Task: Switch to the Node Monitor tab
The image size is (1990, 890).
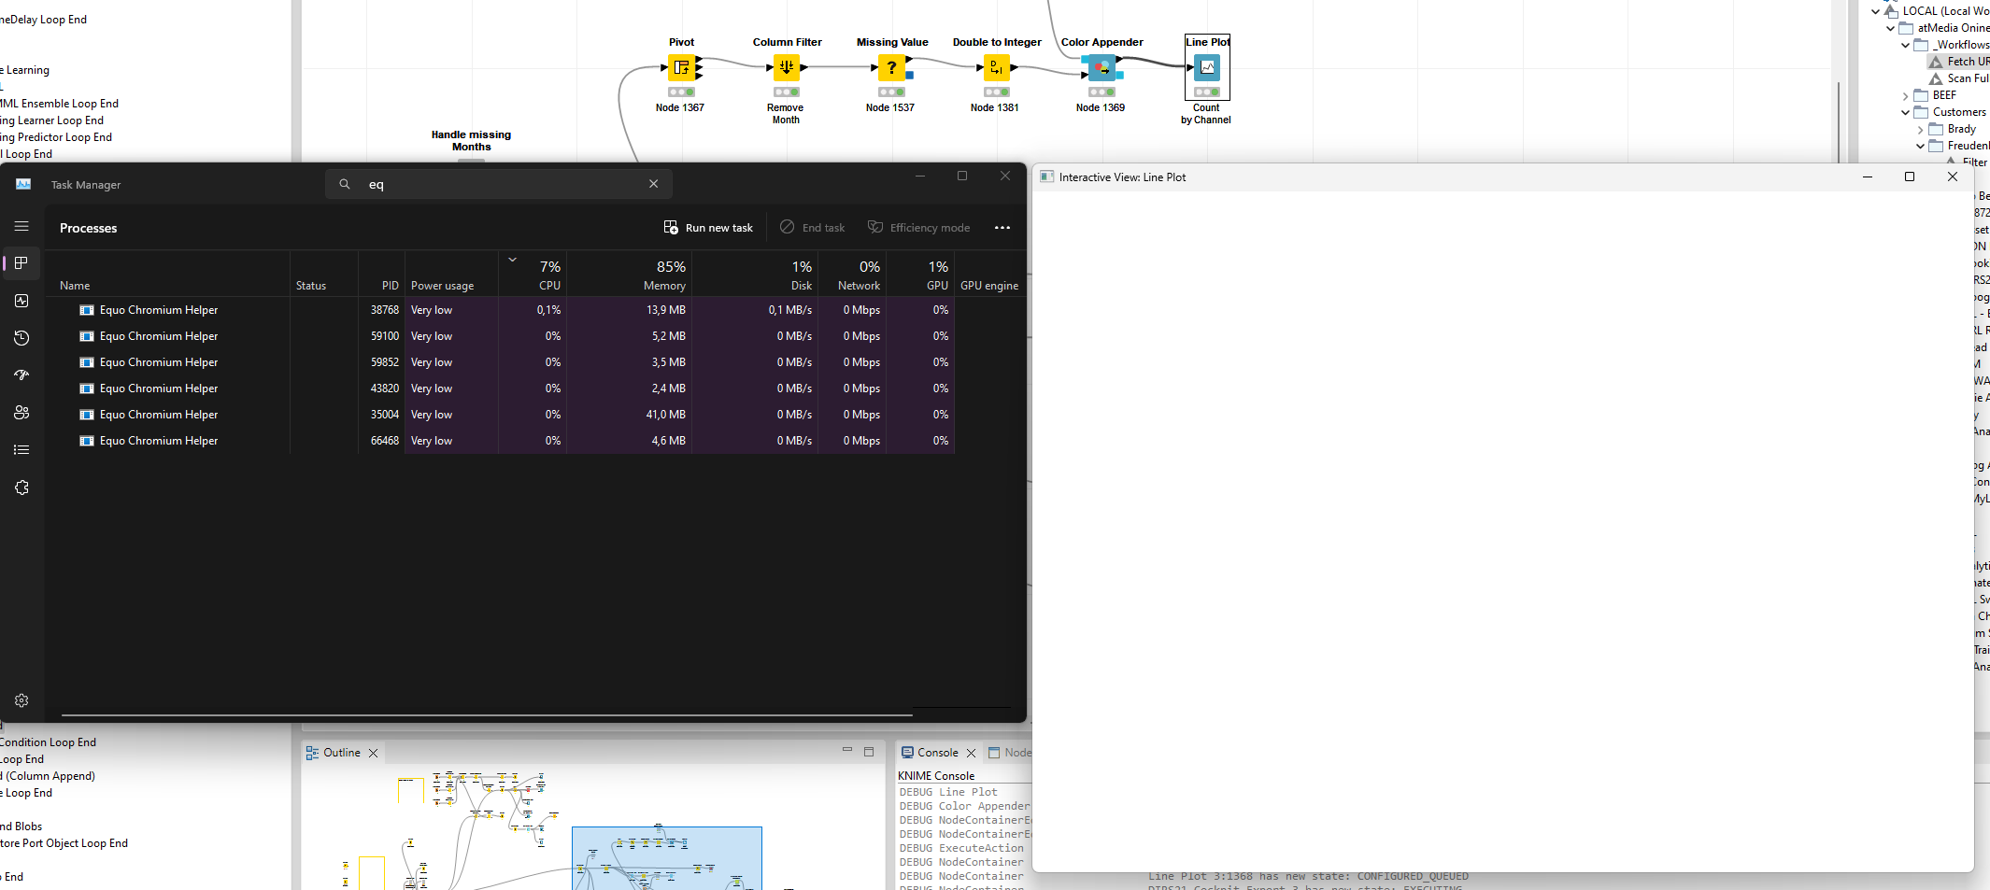Action: point(1014,752)
